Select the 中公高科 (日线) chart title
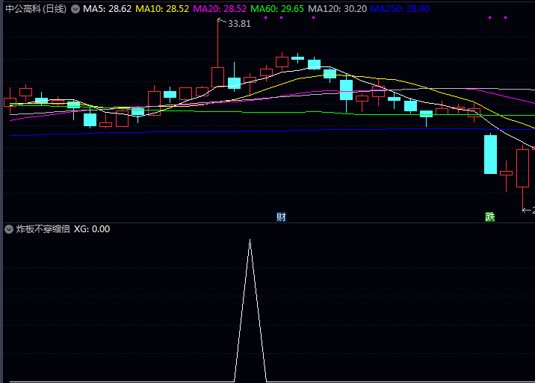Screen dimensions: 535x383 tap(36, 9)
